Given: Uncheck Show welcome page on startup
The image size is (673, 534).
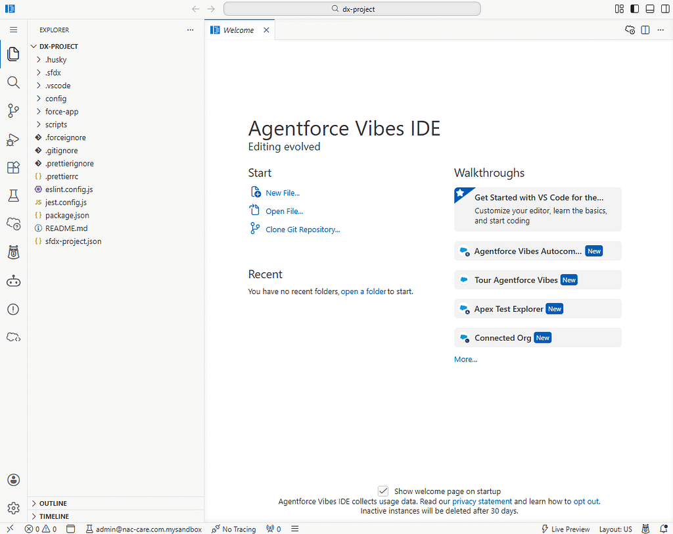Looking at the screenshot, I should pos(383,491).
